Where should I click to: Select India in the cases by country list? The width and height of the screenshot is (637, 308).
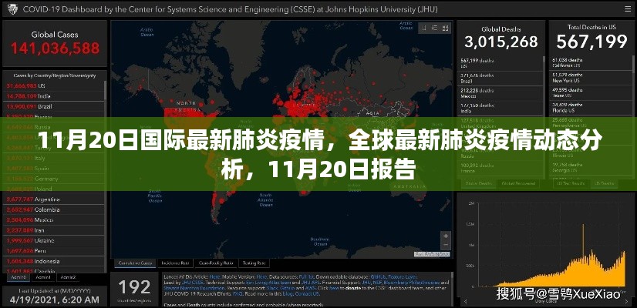(x=31, y=95)
